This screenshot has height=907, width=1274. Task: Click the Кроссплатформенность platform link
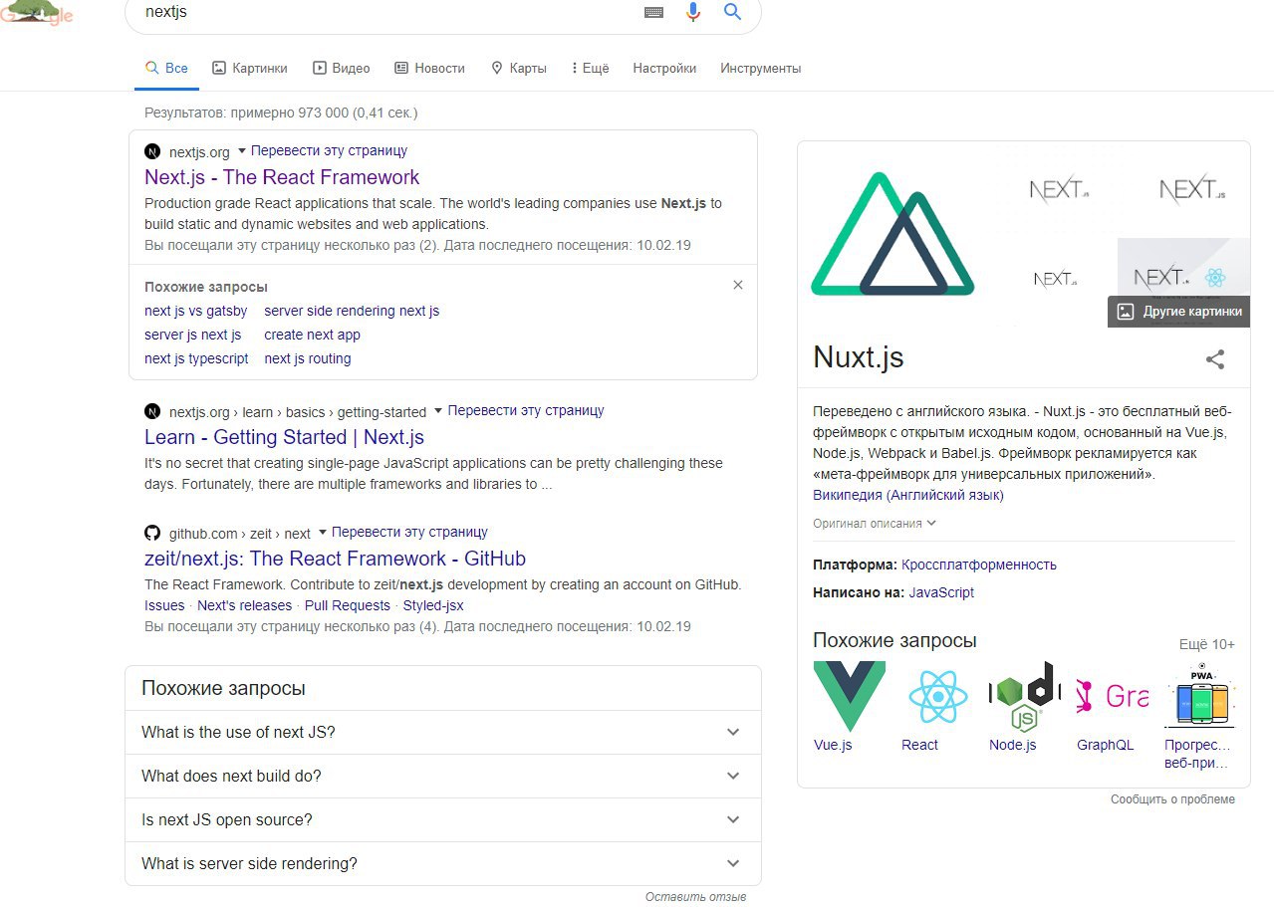979,565
